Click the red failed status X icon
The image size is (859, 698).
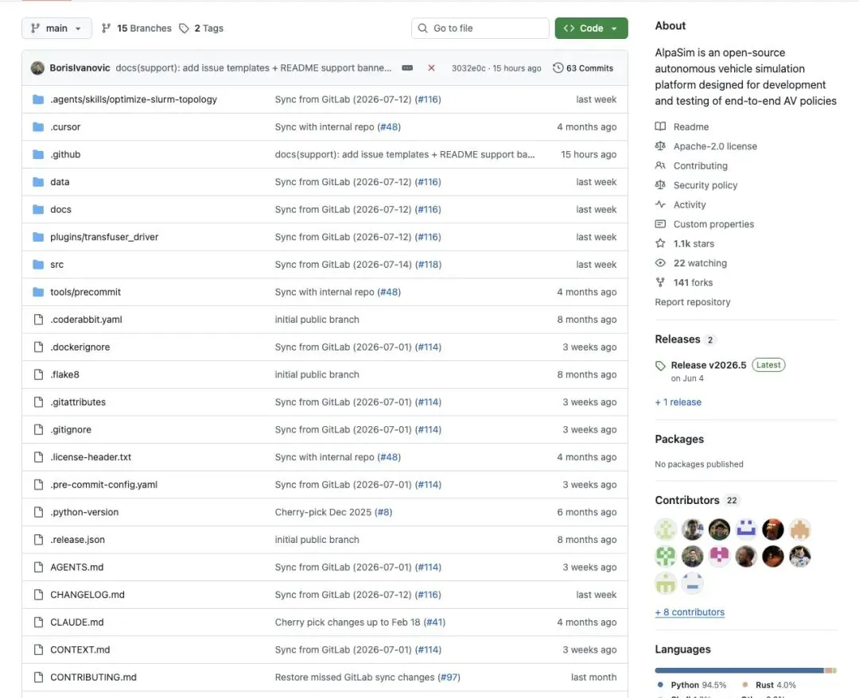[x=431, y=68]
